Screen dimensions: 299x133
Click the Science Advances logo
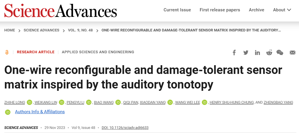pos(60,11)
